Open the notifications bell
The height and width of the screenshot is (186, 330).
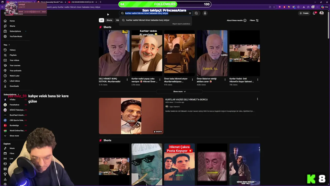(x=314, y=13)
